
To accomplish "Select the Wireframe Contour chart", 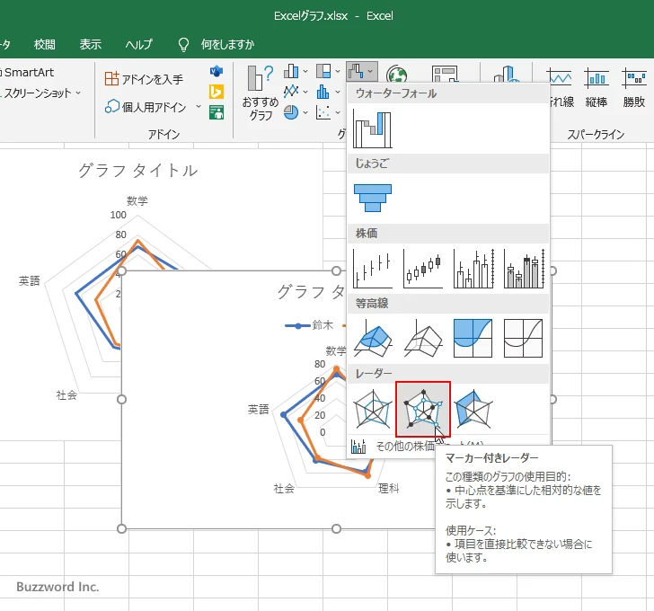I will [524, 338].
